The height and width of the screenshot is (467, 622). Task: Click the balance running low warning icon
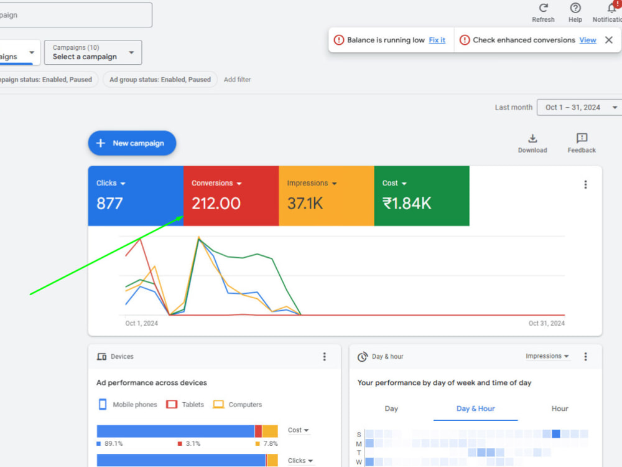tap(339, 40)
